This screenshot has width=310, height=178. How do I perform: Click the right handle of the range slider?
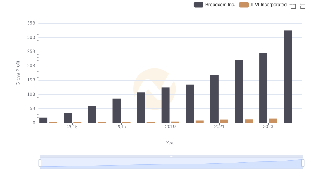[x=303, y=163]
